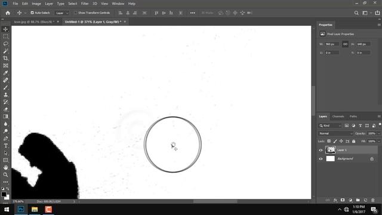Select the Crop tool
The image size is (382, 215).
click(5, 59)
